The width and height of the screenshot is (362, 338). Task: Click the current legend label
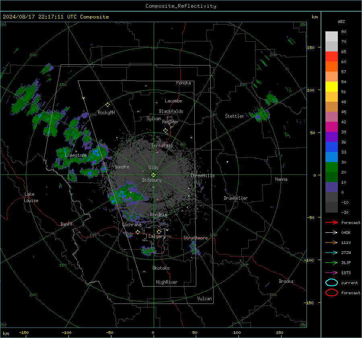350,283
